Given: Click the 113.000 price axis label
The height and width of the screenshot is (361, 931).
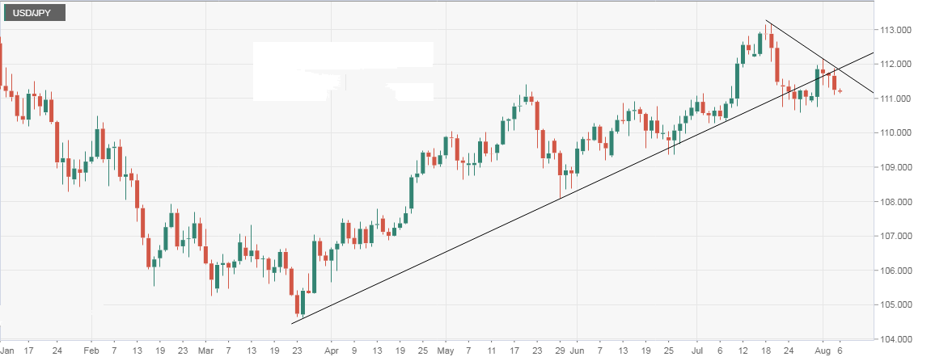Looking at the screenshot, I should 899,30.
